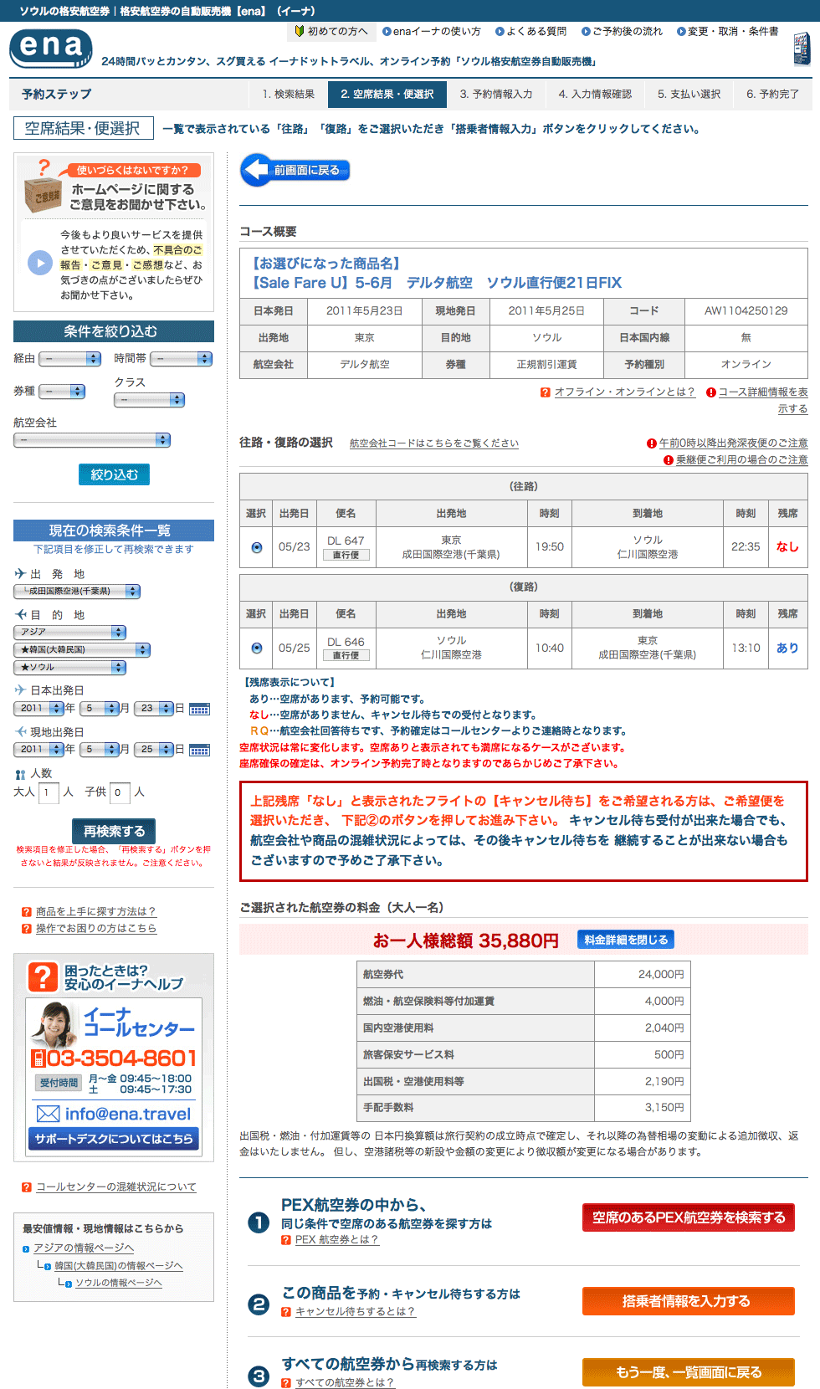The image size is (820, 1389).
Task: Click もう一度、一覧画面に戻る button
Action: pos(689,1372)
